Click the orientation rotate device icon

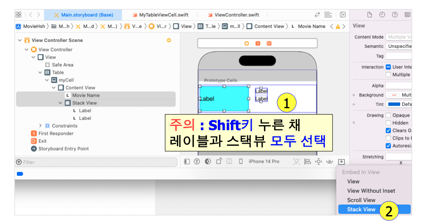pyautogui.click(x=219, y=161)
